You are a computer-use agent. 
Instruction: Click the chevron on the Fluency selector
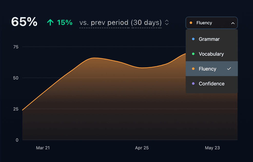point(233,23)
